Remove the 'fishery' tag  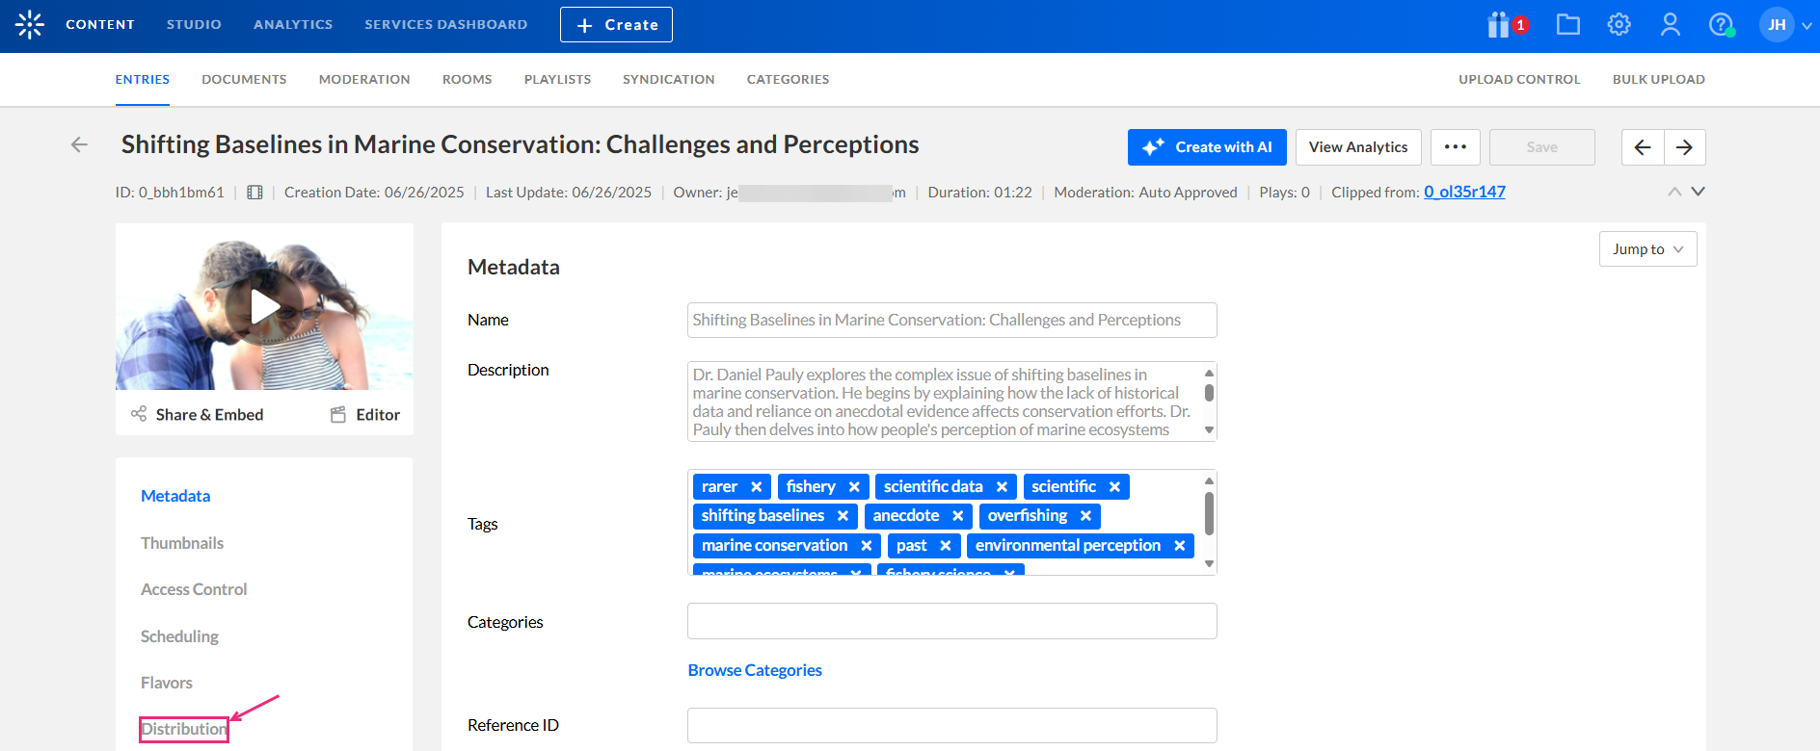tap(854, 487)
